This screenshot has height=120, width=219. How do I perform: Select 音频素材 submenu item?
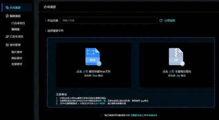(17, 64)
